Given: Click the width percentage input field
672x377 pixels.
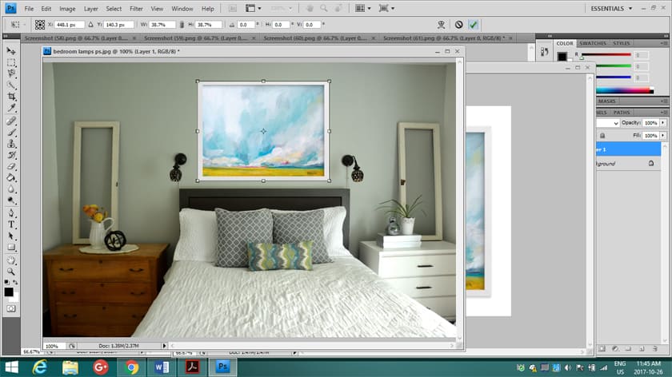Looking at the screenshot, I should tap(162, 25).
